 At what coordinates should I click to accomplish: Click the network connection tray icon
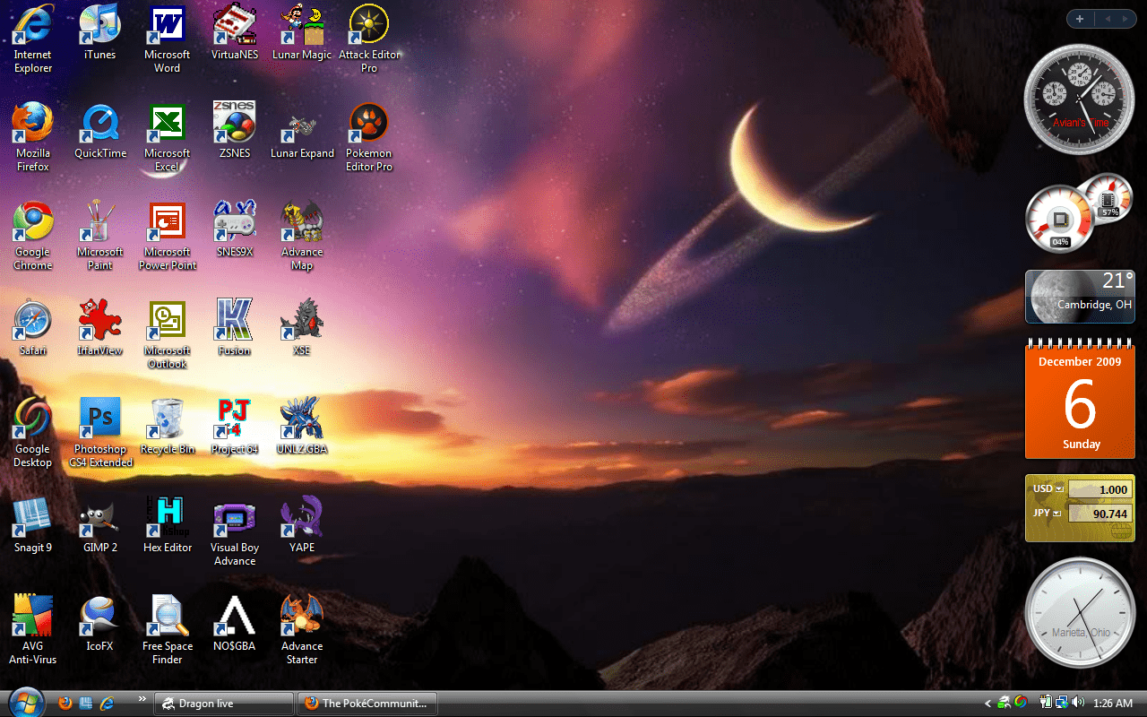tap(1061, 703)
